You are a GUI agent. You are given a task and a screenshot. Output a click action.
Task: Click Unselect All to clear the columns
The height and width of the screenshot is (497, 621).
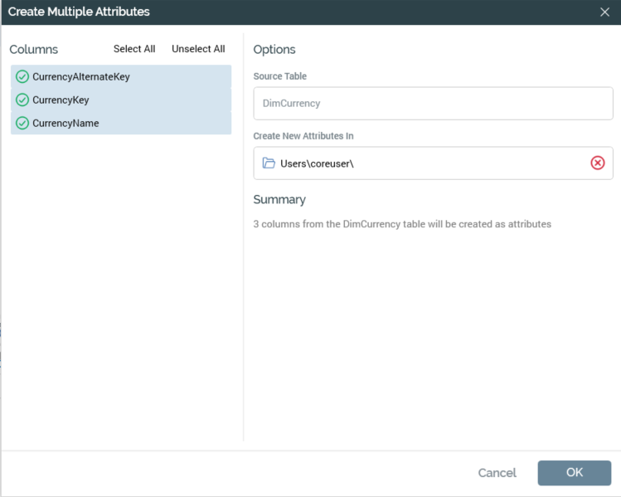tap(198, 49)
